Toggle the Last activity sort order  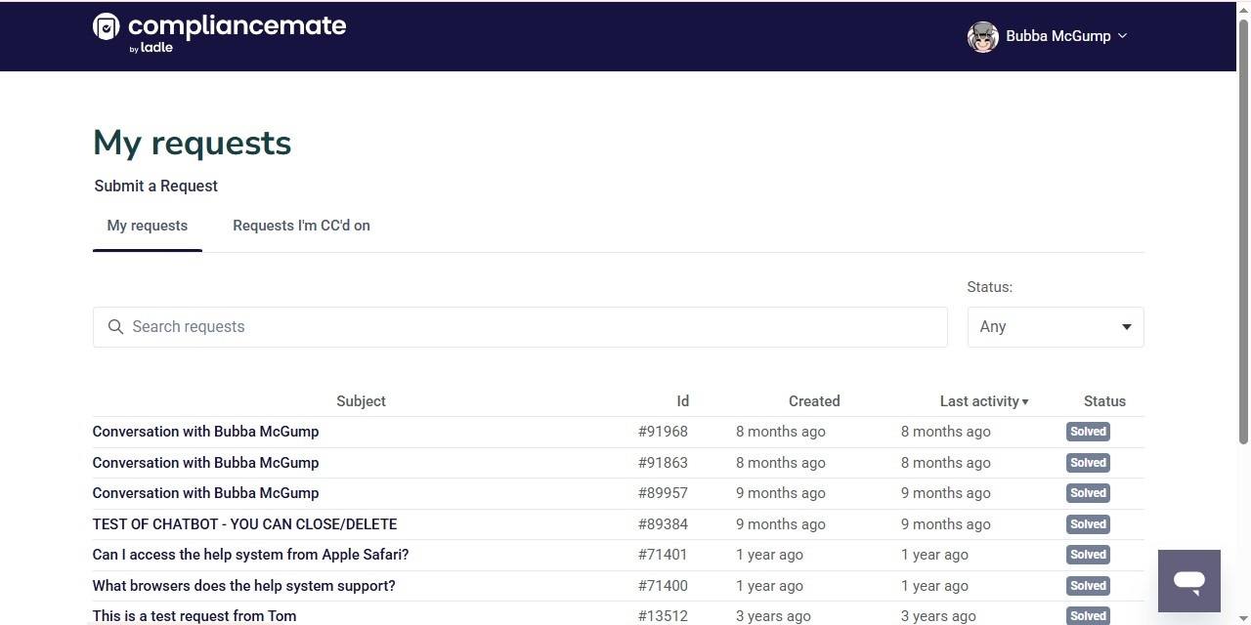coord(983,400)
